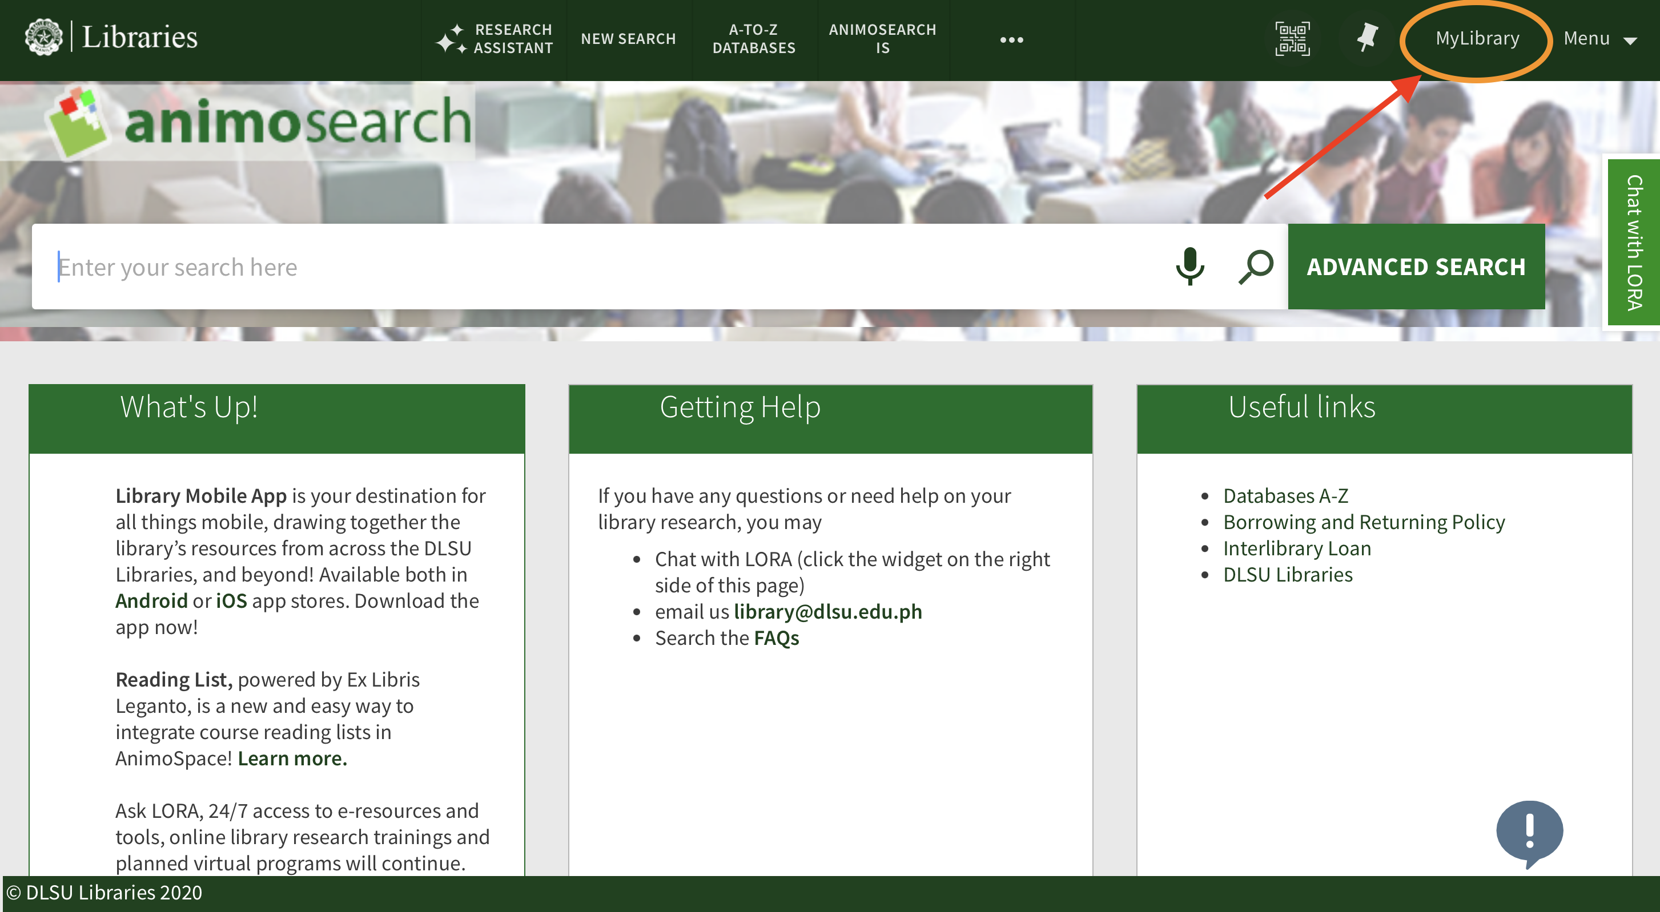Click the Advanced Search button
The image size is (1660, 912).
click(1416, 267)
